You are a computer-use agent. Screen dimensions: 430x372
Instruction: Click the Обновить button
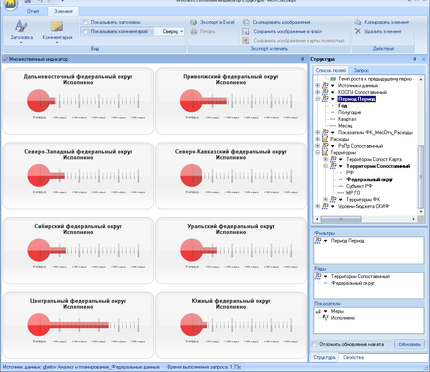(x=409, y=344)
